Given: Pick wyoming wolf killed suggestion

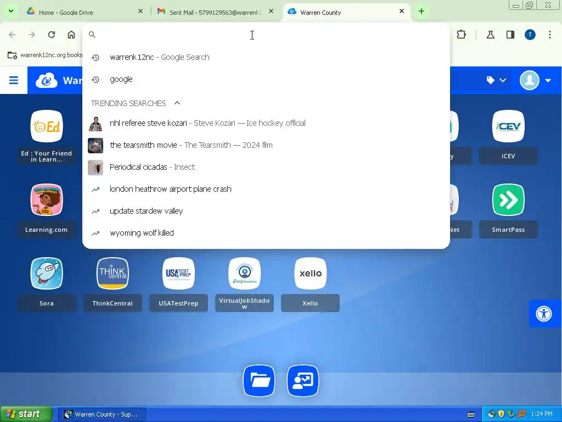Looking at the screenshot, I should click(x=266, y=233).
